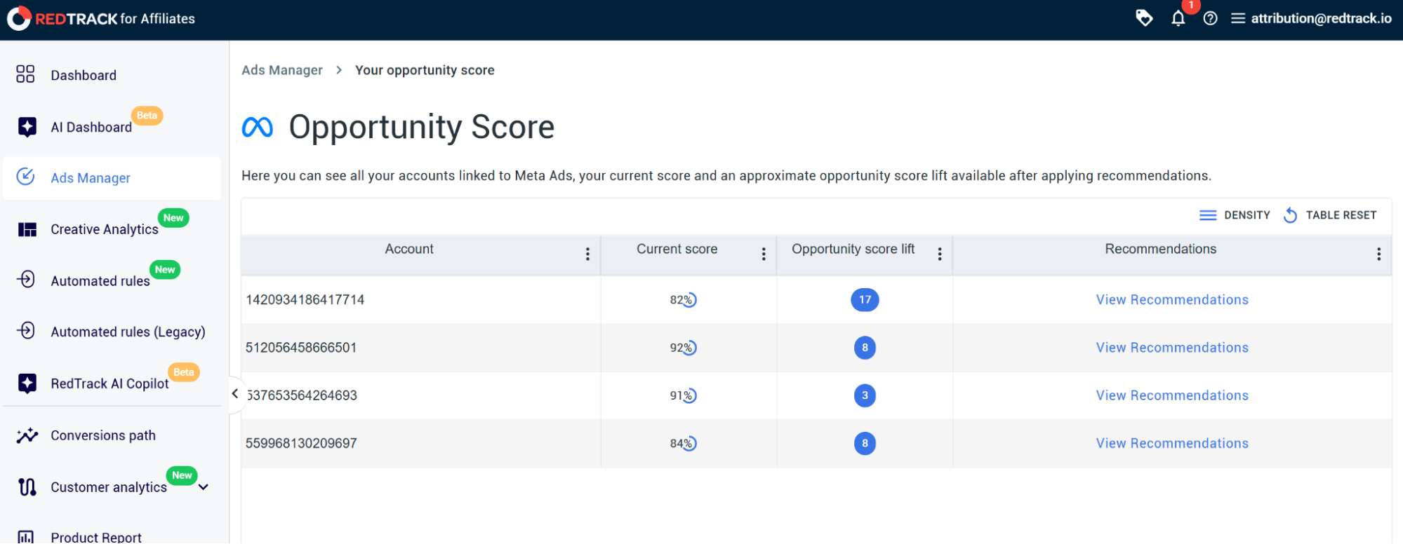Viewport: 1403px width, 544px height.
Task: Select account 512056458666501 cell
Action: tap(420, 348)
